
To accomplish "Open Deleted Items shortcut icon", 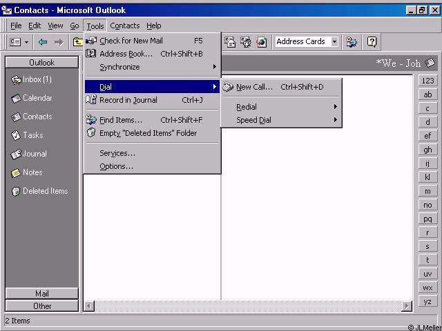I will [x=16, y=192].
